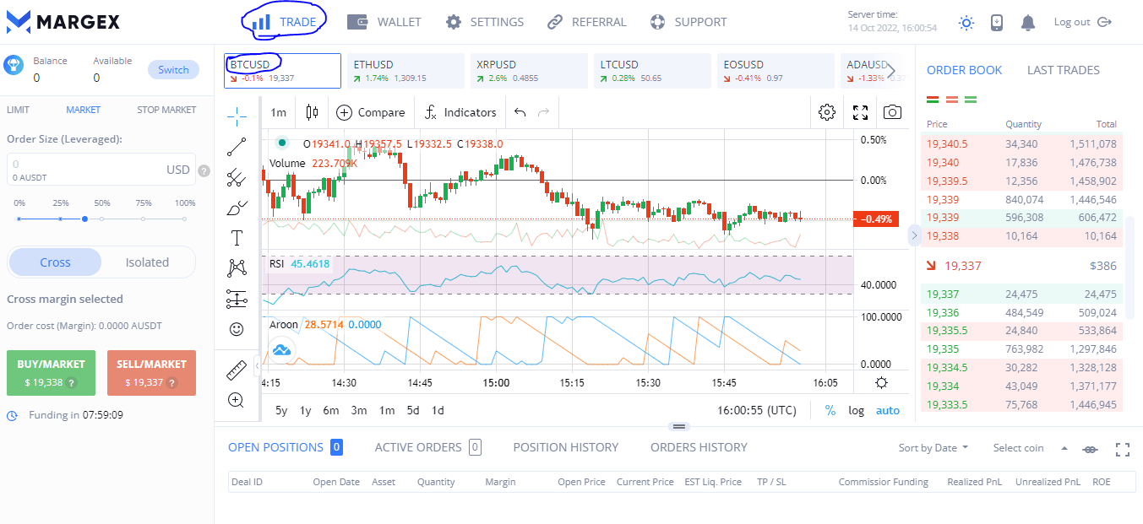Show sell-only order book view
Screen dimensions: 1143x524
pyautogui.click(x=952, y=100)
